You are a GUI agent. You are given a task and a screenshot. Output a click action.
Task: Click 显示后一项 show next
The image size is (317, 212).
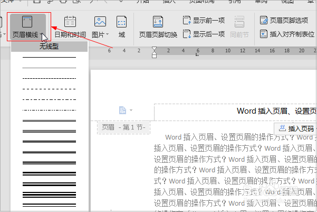pos(204,34)
